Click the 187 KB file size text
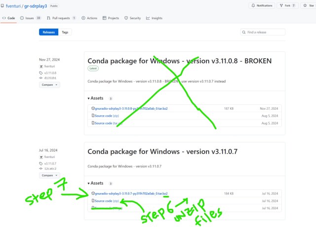Screen dimensions: 316x227 [229, 108]
